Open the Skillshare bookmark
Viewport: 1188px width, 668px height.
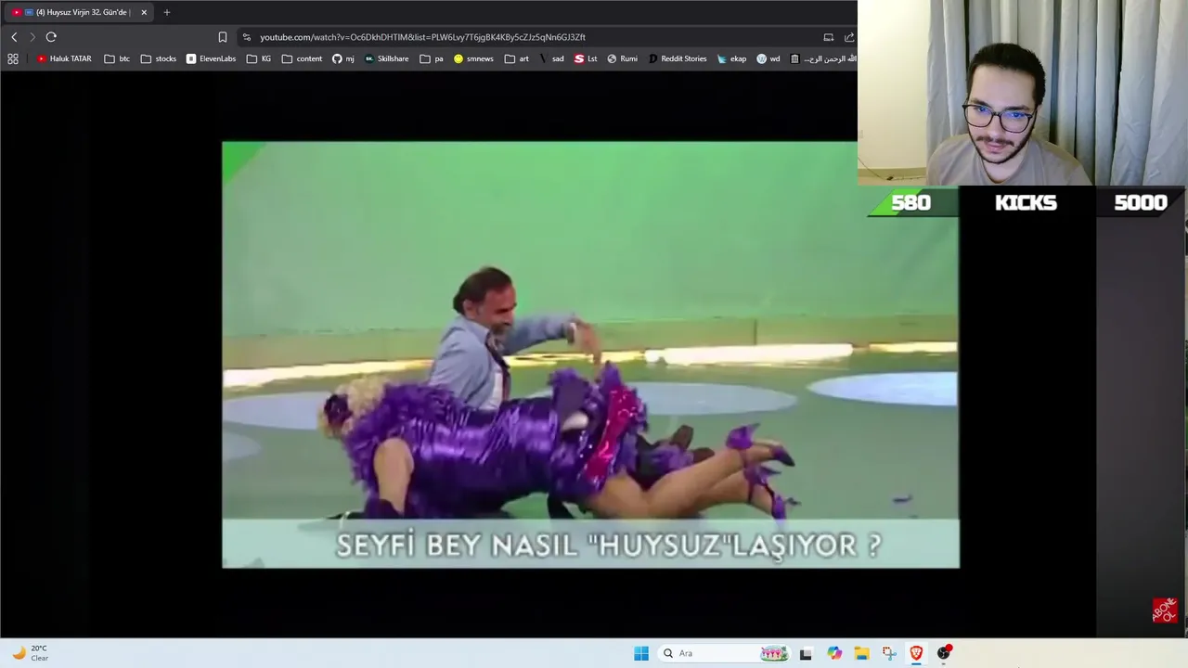386,58
